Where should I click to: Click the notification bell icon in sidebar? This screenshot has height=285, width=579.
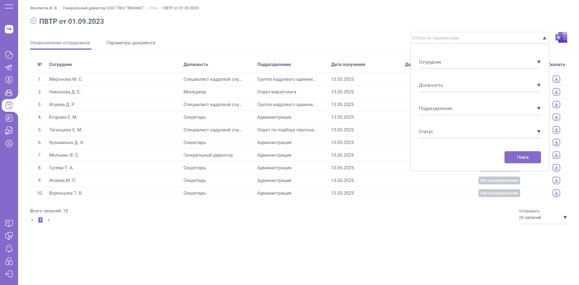point(9,249)
